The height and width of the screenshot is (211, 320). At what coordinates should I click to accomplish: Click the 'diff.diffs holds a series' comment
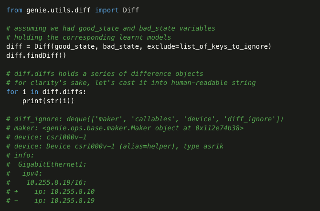point(105,74)
